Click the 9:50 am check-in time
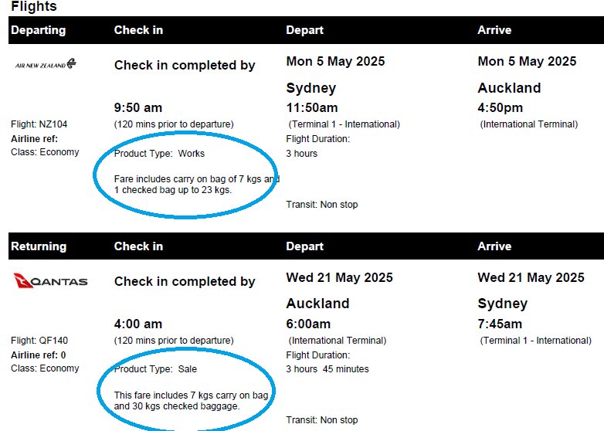This screenshot has height=431, width=604. coord(138,107)
